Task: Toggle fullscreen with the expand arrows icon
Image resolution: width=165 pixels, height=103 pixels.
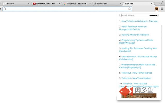Action: pyautogui.click(x=162, y=3)
